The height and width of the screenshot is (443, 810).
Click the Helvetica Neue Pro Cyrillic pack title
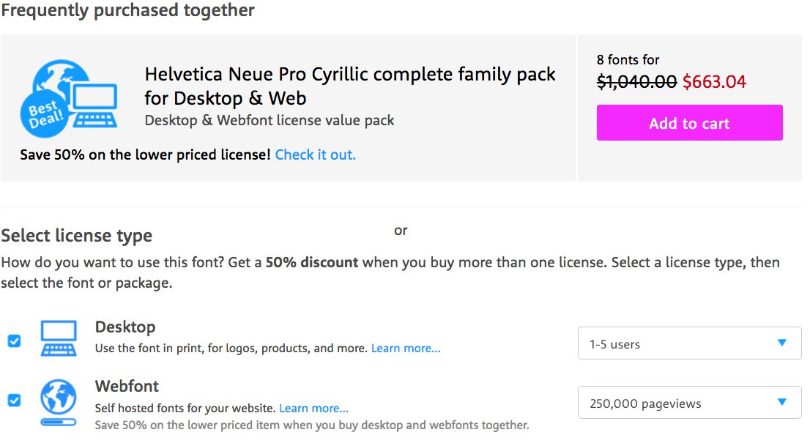point(350,86)
